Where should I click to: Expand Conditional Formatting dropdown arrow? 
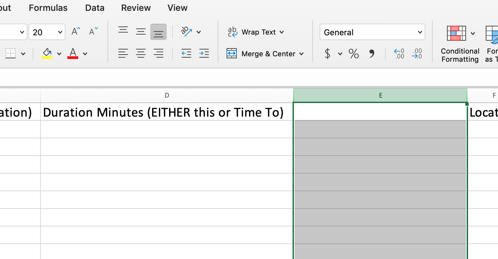coord(473,33)
